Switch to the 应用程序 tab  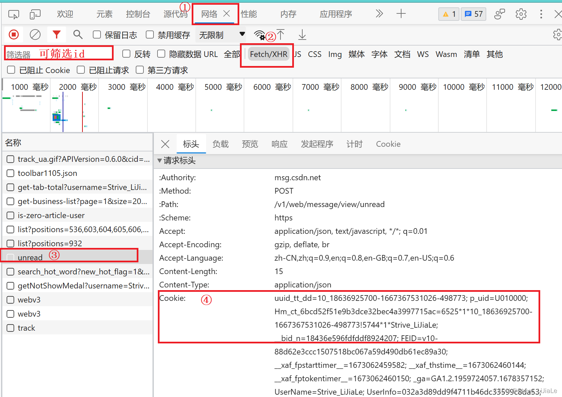tap(336, 14)
